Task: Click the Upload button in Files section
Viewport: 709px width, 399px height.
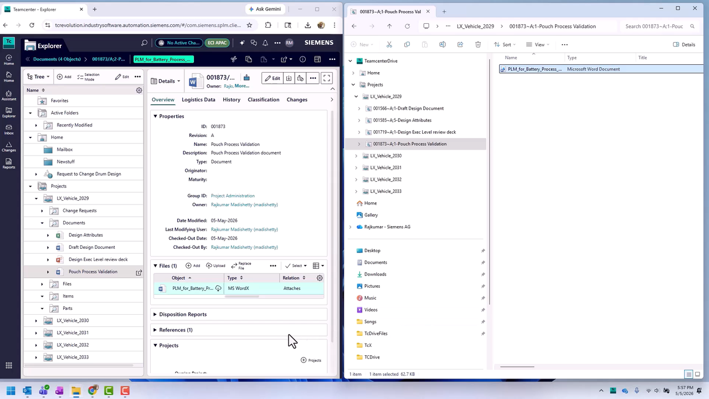Action: (215, 265)
